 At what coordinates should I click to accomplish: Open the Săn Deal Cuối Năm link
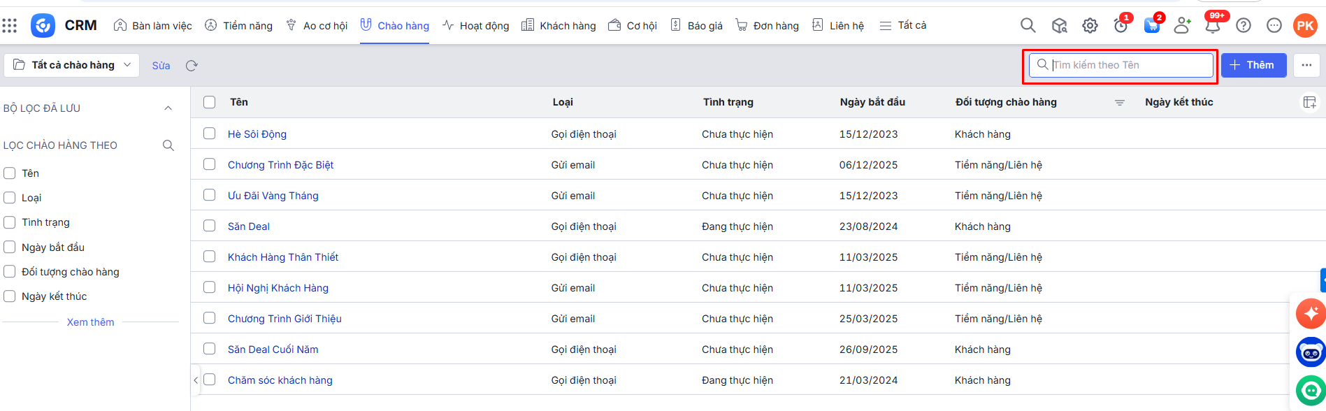pyautogui.click(x=273, y=349)
